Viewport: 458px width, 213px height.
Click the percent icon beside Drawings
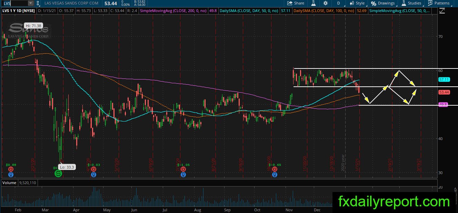(x=374, y=3)
